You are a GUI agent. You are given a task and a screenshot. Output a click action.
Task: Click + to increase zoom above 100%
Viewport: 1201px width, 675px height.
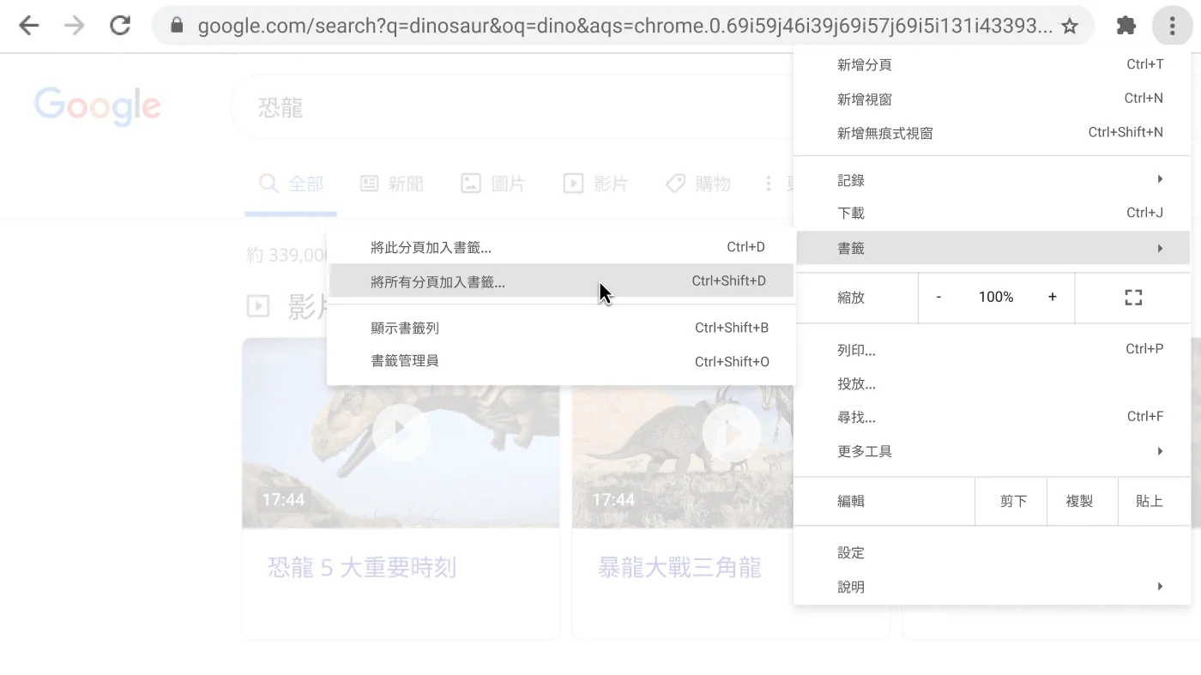[1052, 297]
